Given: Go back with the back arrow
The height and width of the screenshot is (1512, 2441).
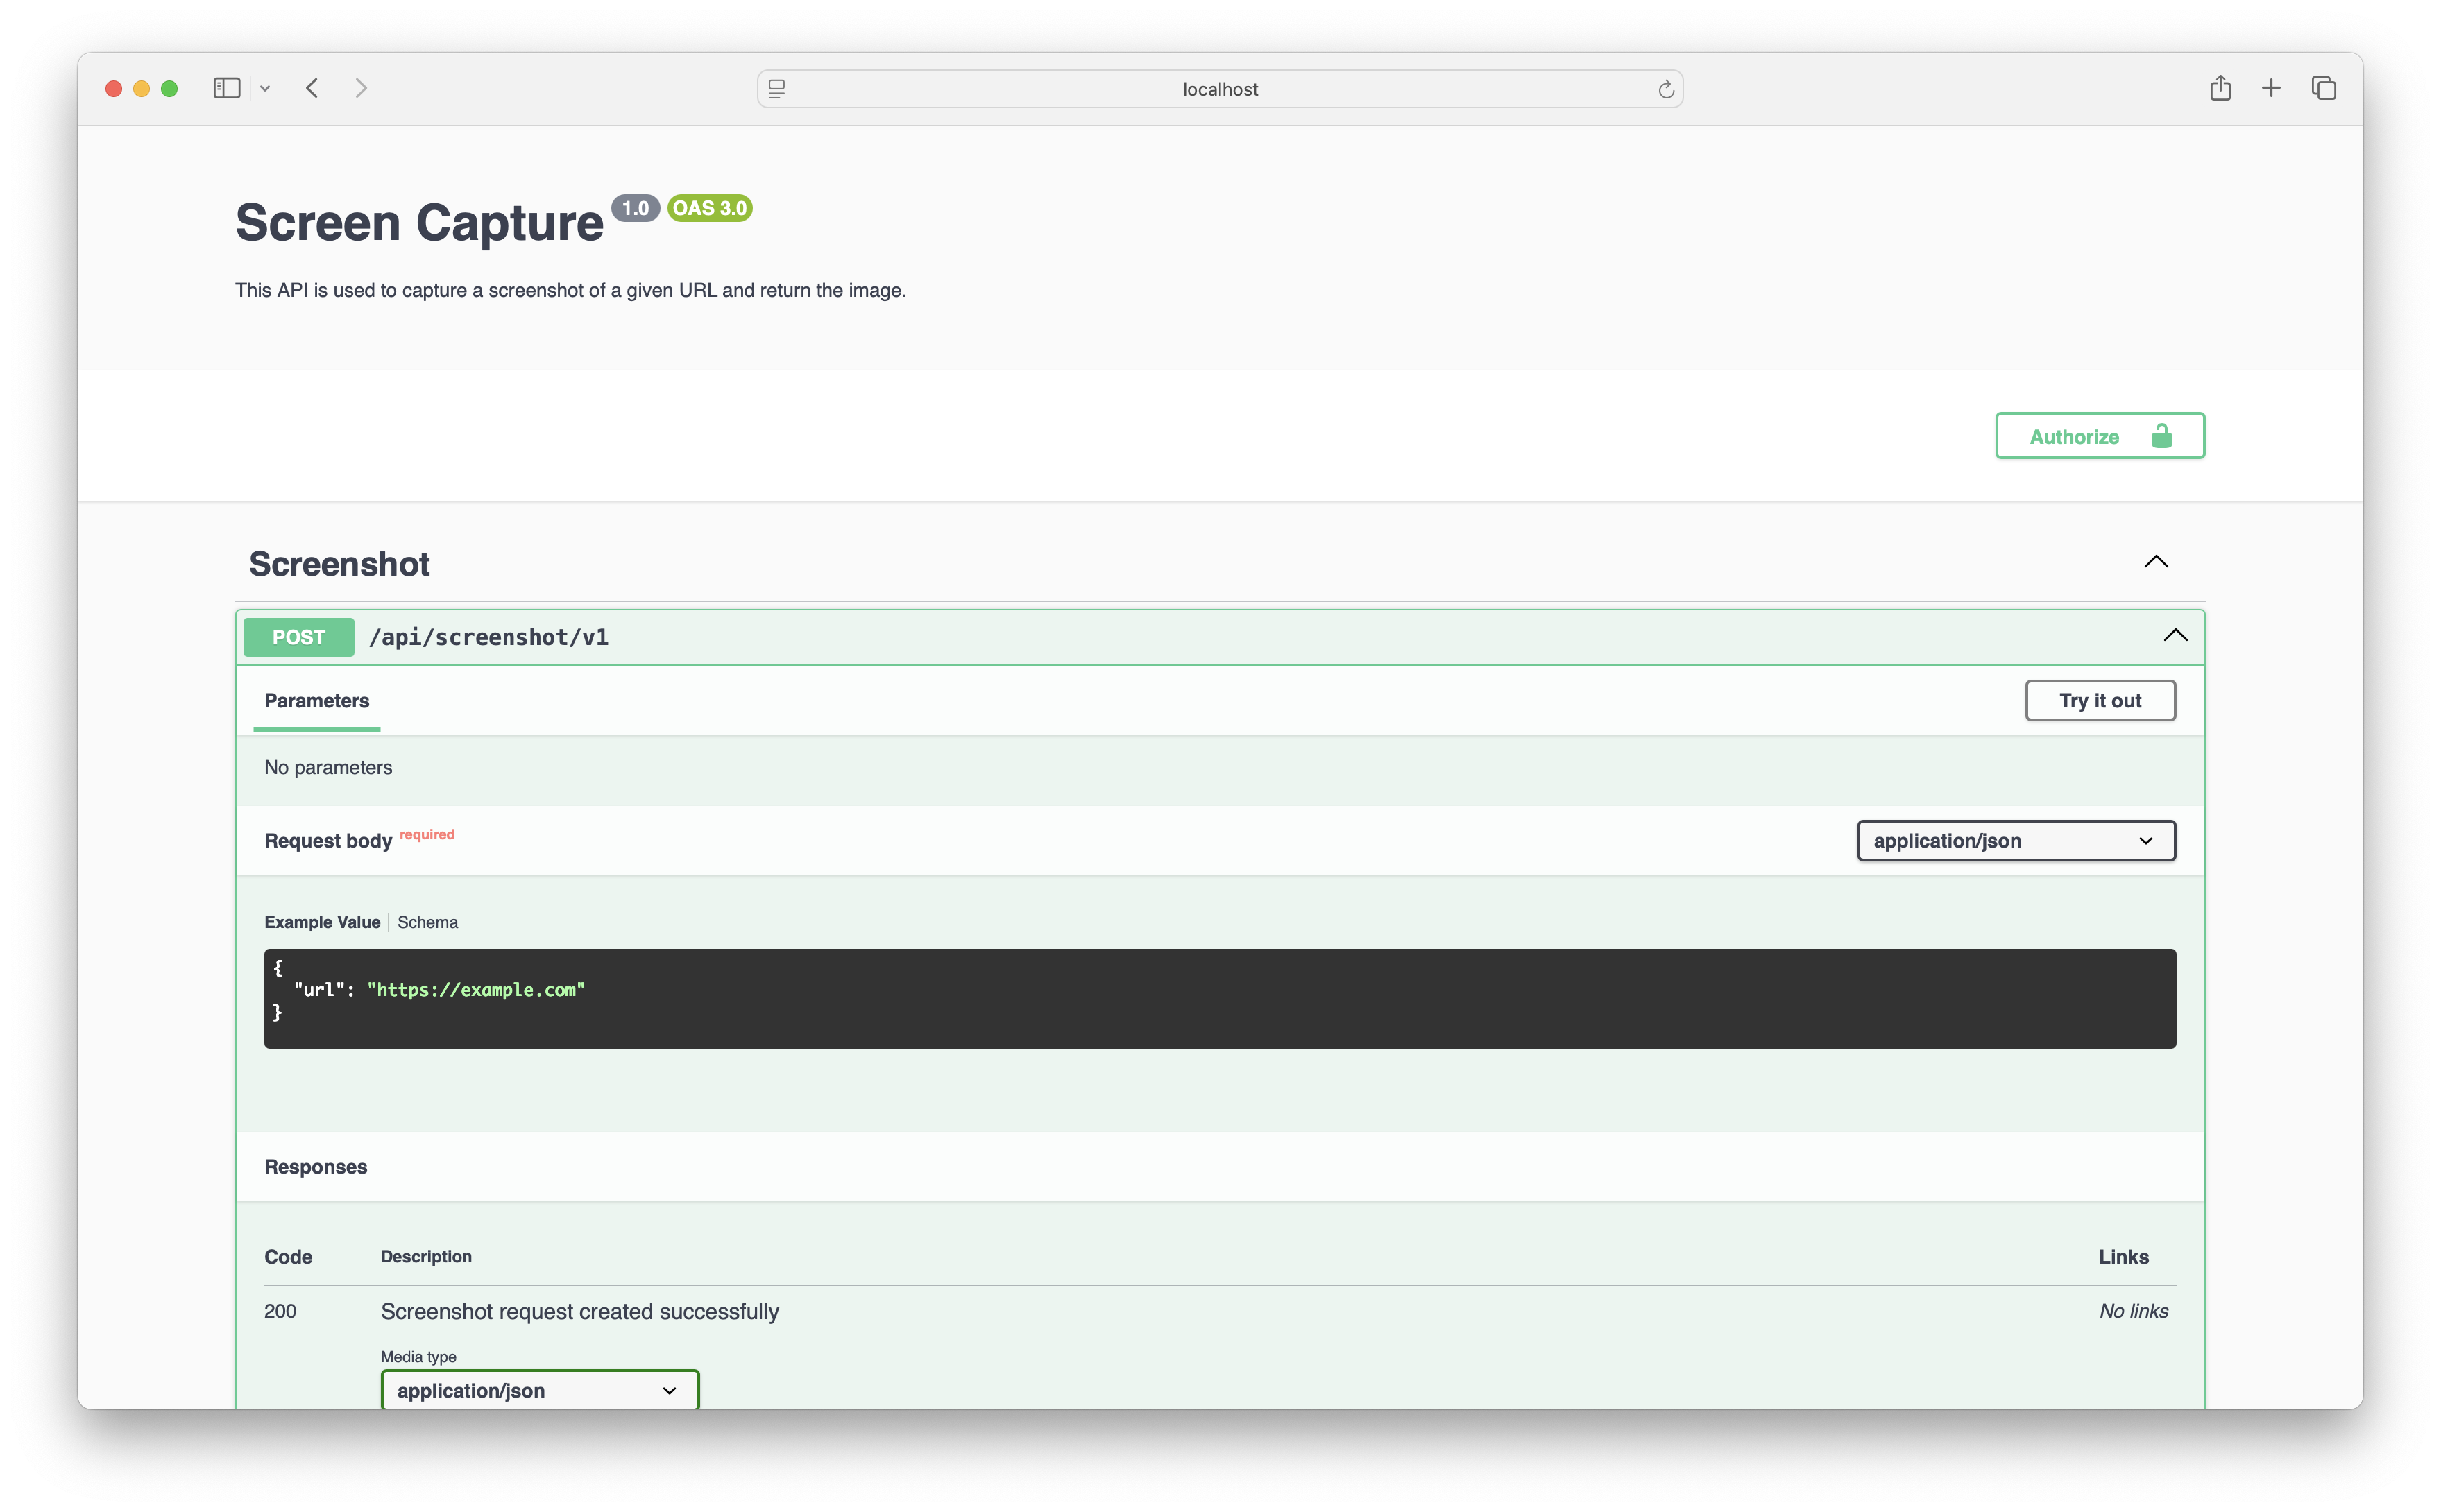Looking at the screenshot, I should 312,88.
